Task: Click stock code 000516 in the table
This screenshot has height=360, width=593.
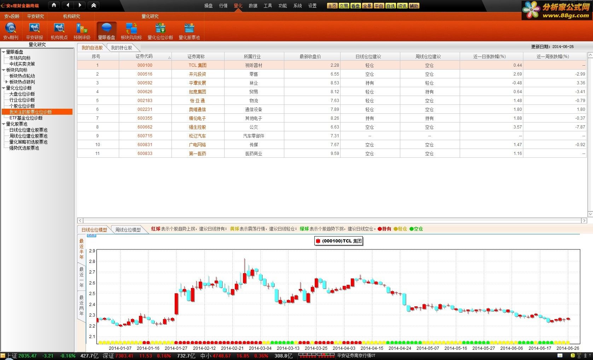Action: point(145,74)
